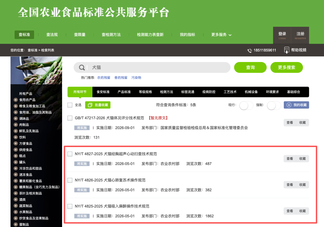
Task: Click the 注册 register icon button
Action: [x=300, y=35]
